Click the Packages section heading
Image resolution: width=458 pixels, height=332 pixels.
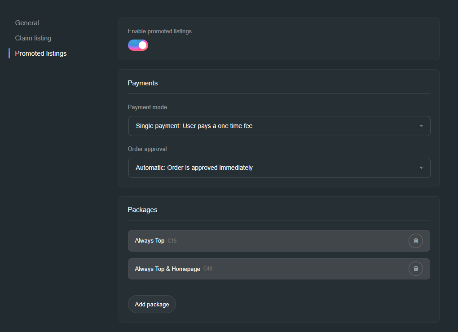tap(142, 210)
